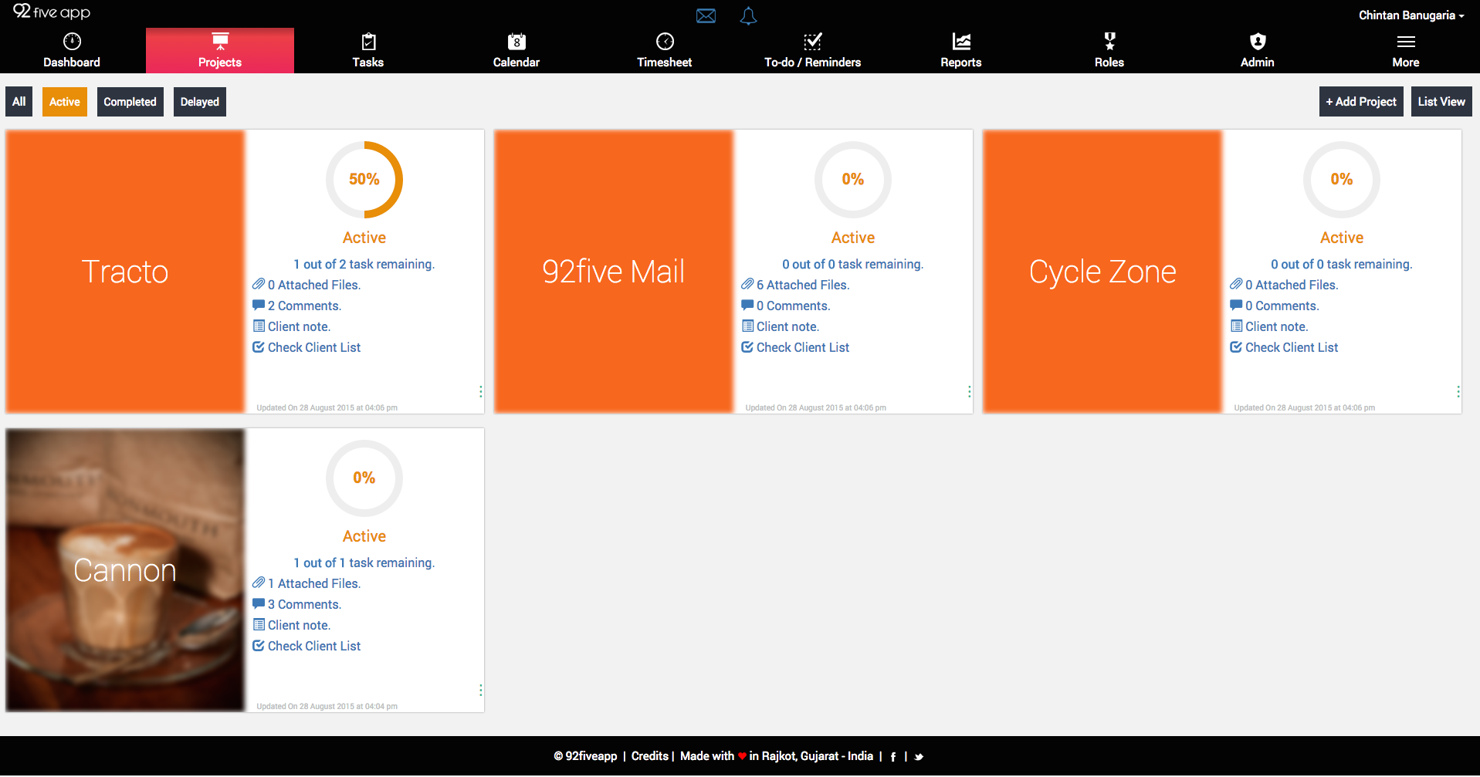Click the comment bubble icon in Cycle Zone card
1480x777 pixels.
click(x=1236, y=306)
